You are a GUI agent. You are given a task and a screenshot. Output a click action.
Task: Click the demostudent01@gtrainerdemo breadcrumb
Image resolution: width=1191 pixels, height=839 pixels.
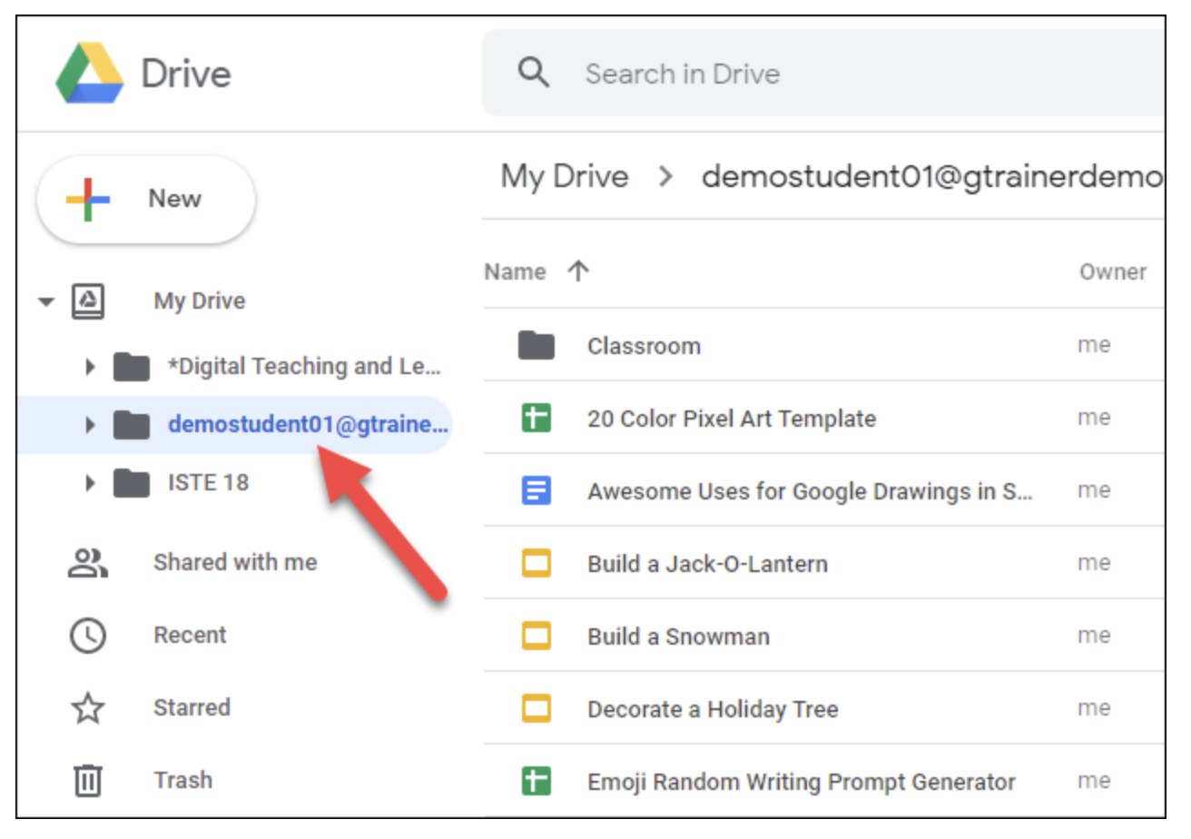coord(932,177)
